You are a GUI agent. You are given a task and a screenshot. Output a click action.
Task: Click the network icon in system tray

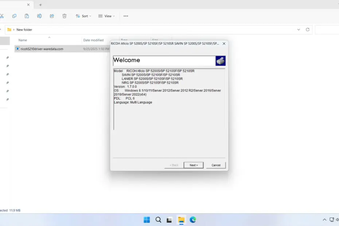[x=332, y=220]
